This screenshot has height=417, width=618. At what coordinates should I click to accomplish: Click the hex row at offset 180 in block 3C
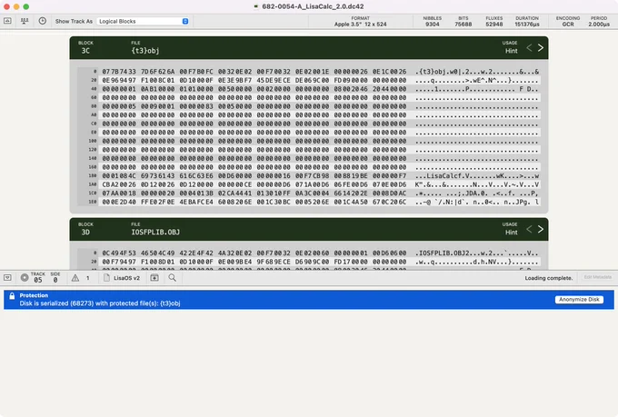pyautogui.click(x=309, y=175)
